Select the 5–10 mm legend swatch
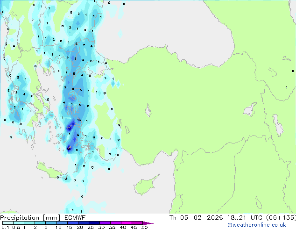 point(51,223)
